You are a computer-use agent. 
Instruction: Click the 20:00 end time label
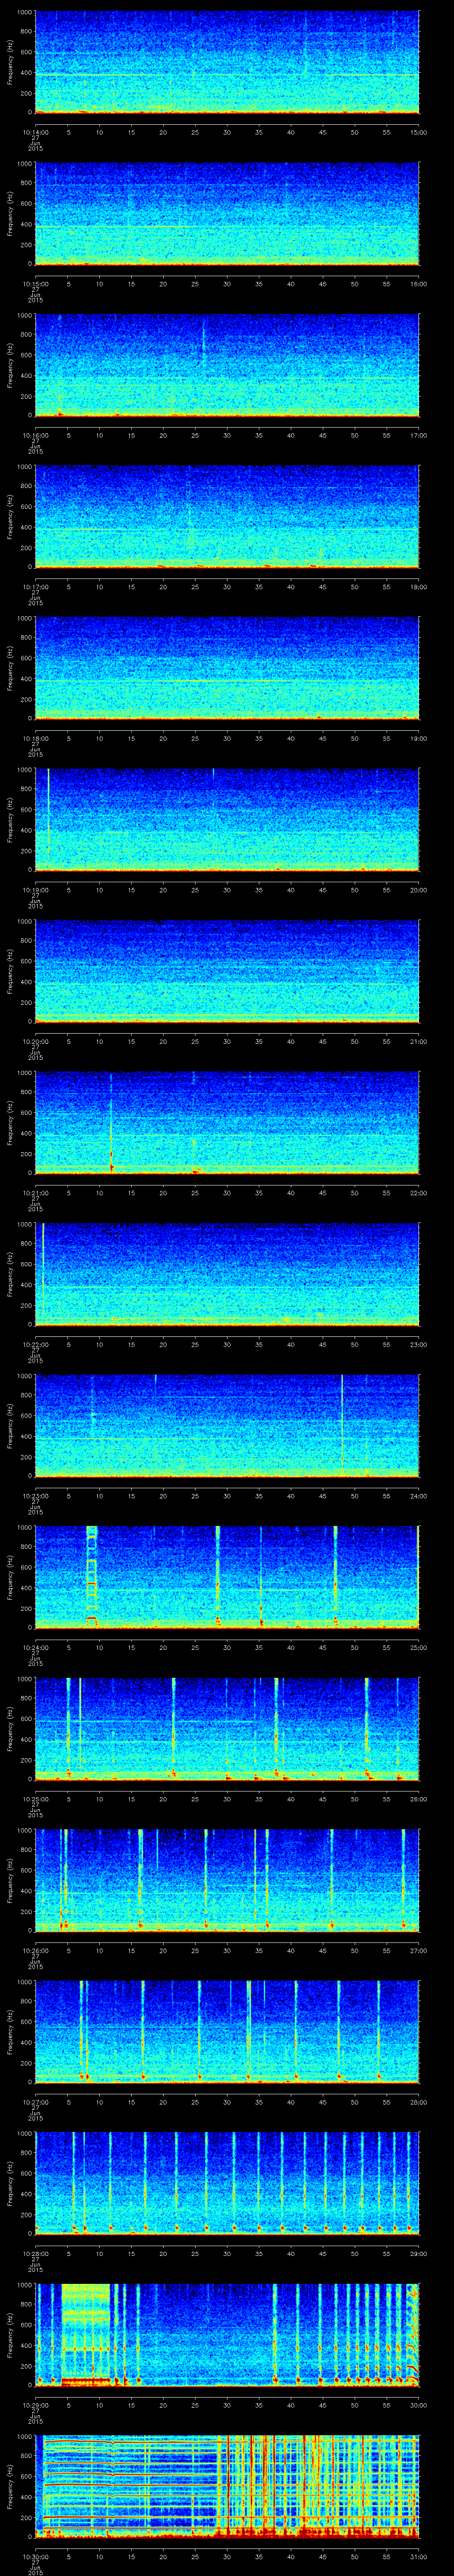click(419, 890)
